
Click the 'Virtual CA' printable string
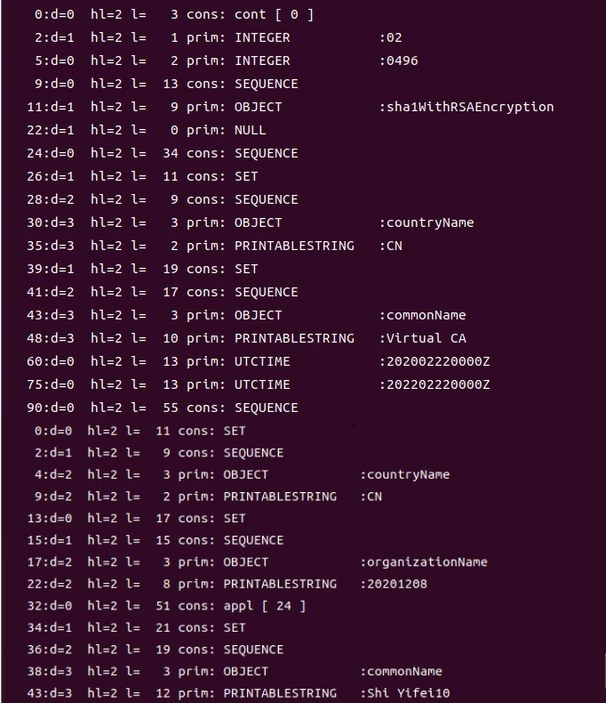pos(425,338)
